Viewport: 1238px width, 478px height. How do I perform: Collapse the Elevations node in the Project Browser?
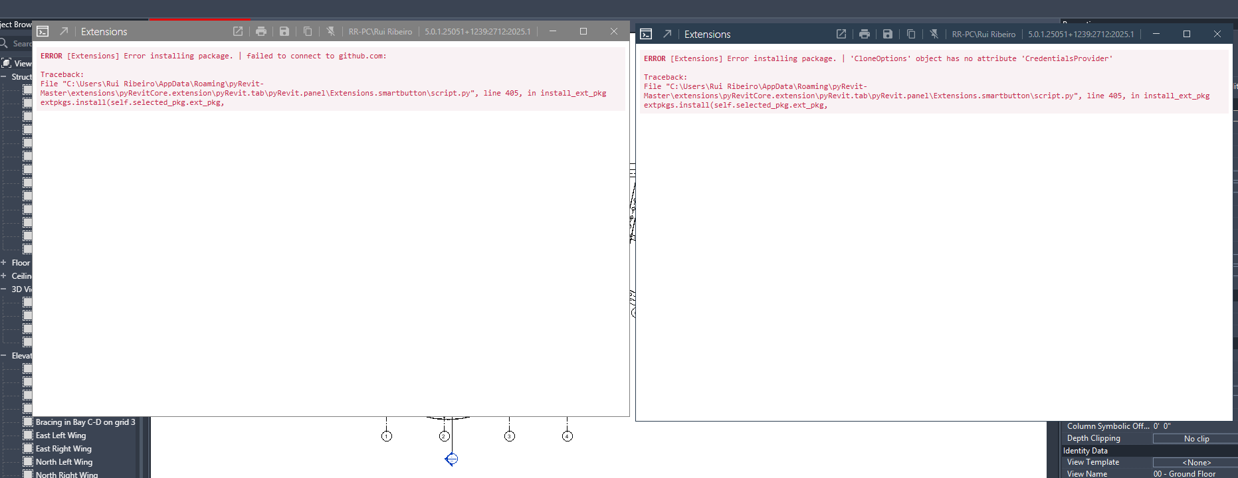point(4,355)
